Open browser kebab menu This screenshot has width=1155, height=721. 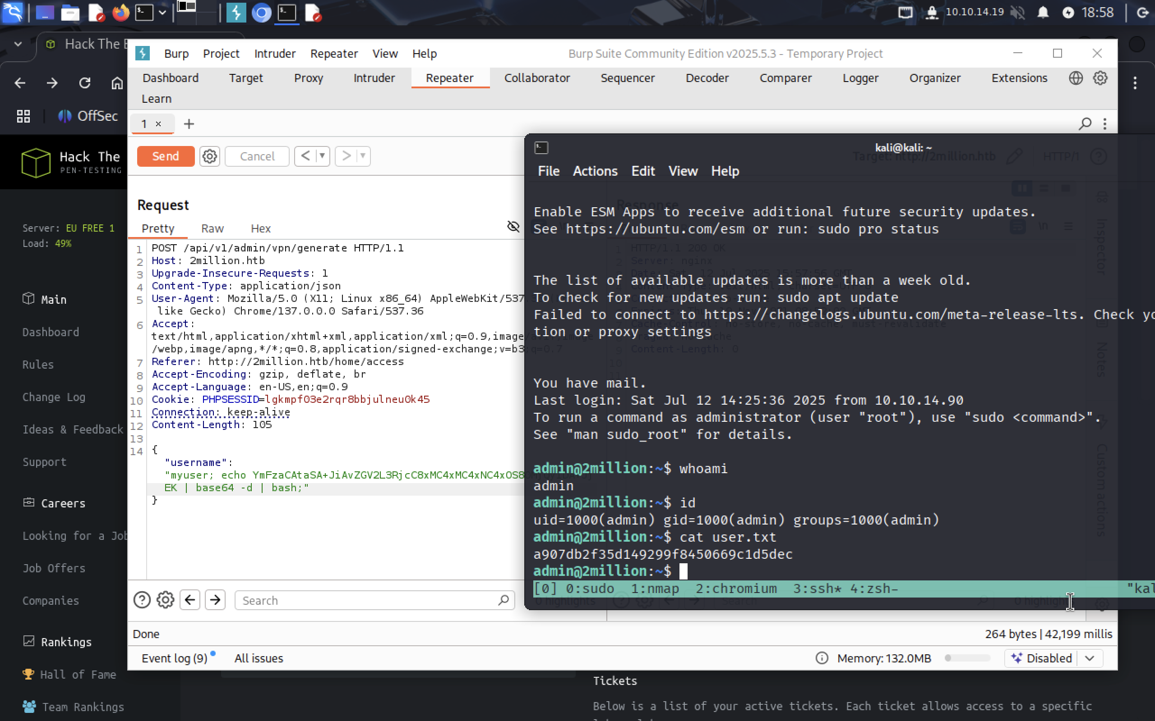[x=1136, y=83]
